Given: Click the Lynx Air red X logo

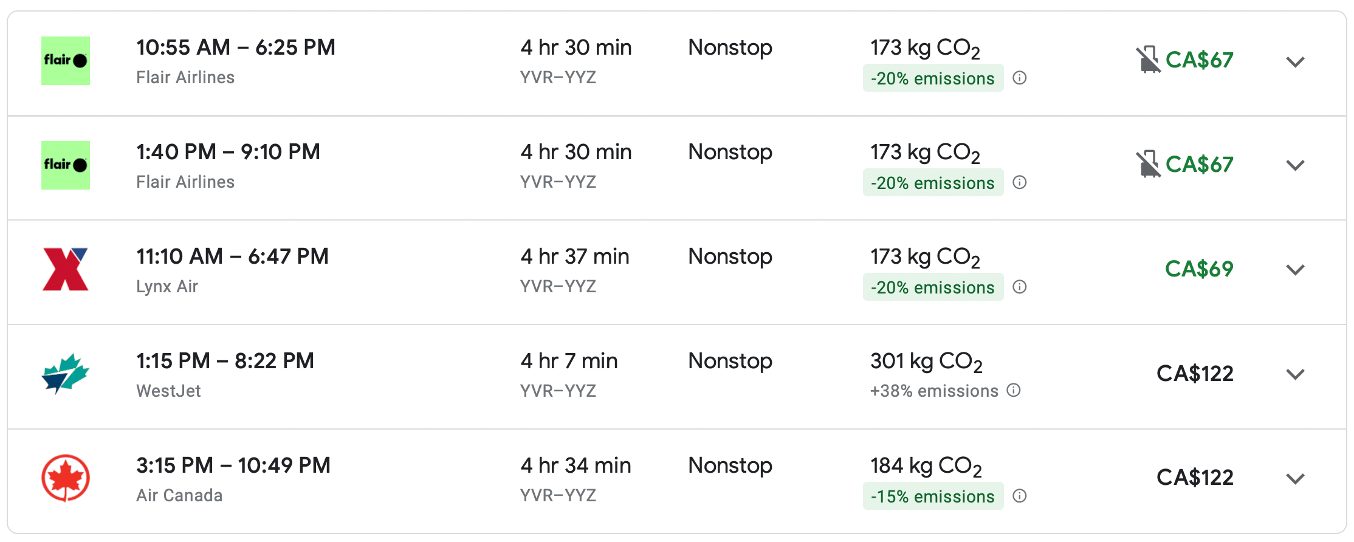Looking at the screenshot, I should (x=66, y=269).
